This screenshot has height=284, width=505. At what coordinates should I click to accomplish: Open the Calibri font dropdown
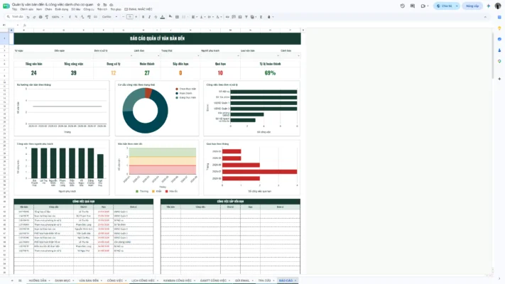tap(109, 17)
